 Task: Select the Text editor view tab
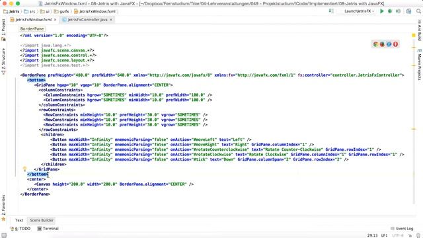(x=19, y=220)
